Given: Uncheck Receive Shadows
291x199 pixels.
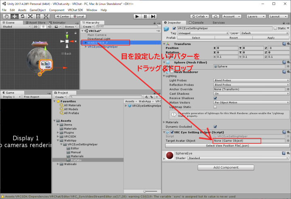Looking at the screenshot, I should tap(215, 98).
